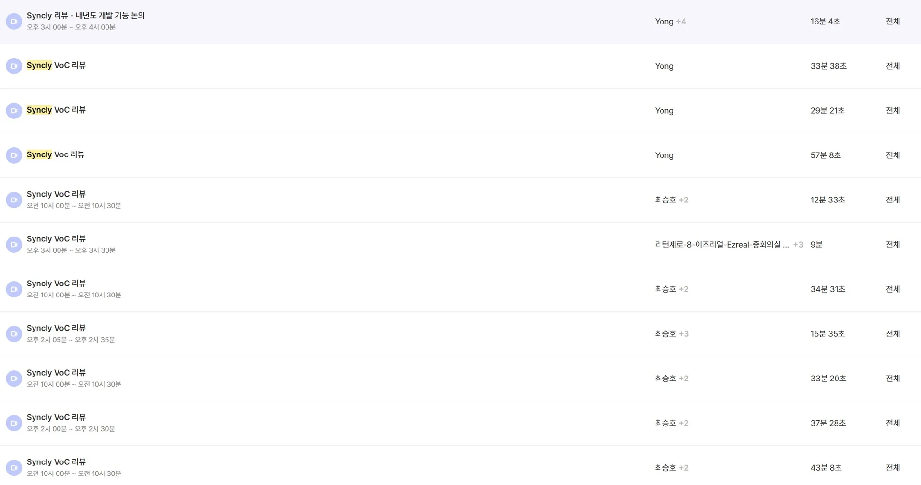
Task: Select the 리턴제로-8-이즈리얼-Ezreal-중회의실 participant name
Action: click(721, 245)
